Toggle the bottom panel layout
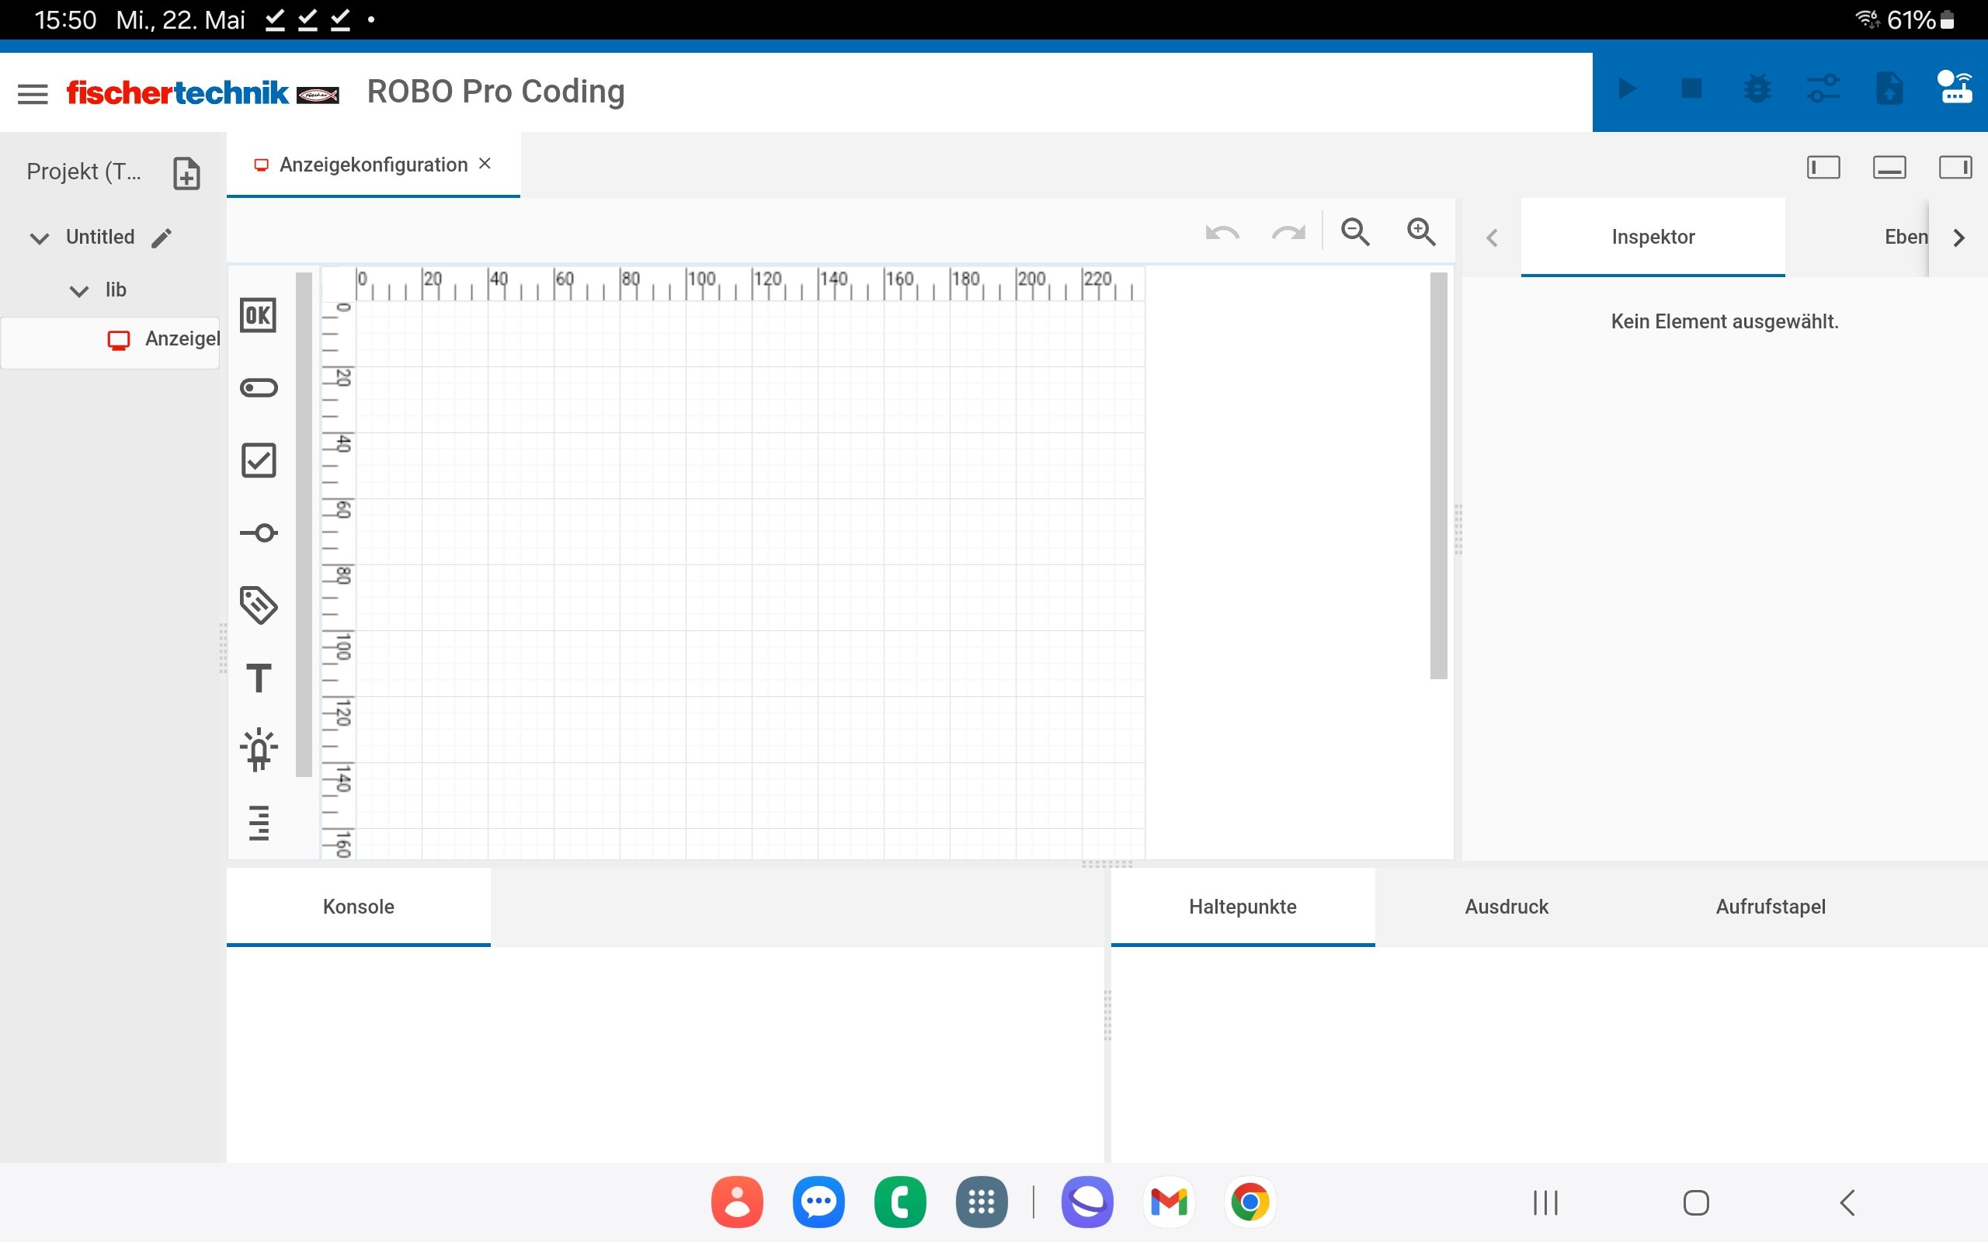1988x1242 pixels. 1889,168
